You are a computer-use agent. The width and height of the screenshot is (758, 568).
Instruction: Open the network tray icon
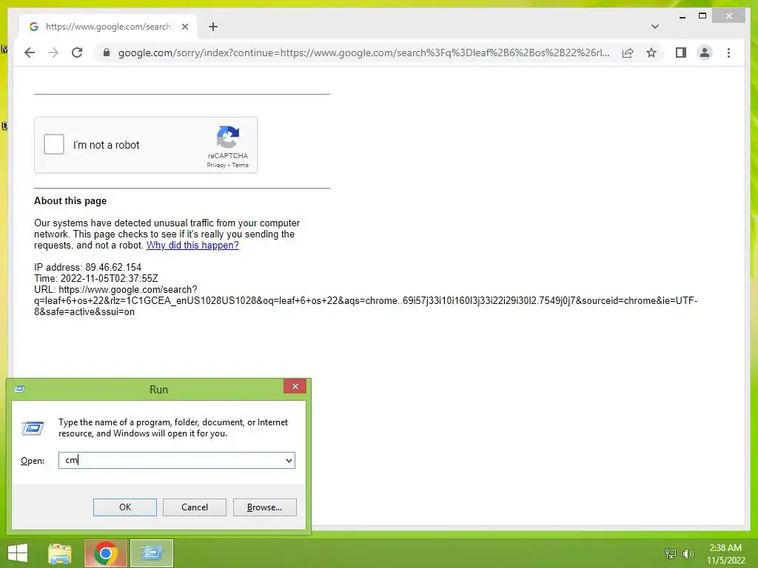pyautogui.click(x=671, y=553)
